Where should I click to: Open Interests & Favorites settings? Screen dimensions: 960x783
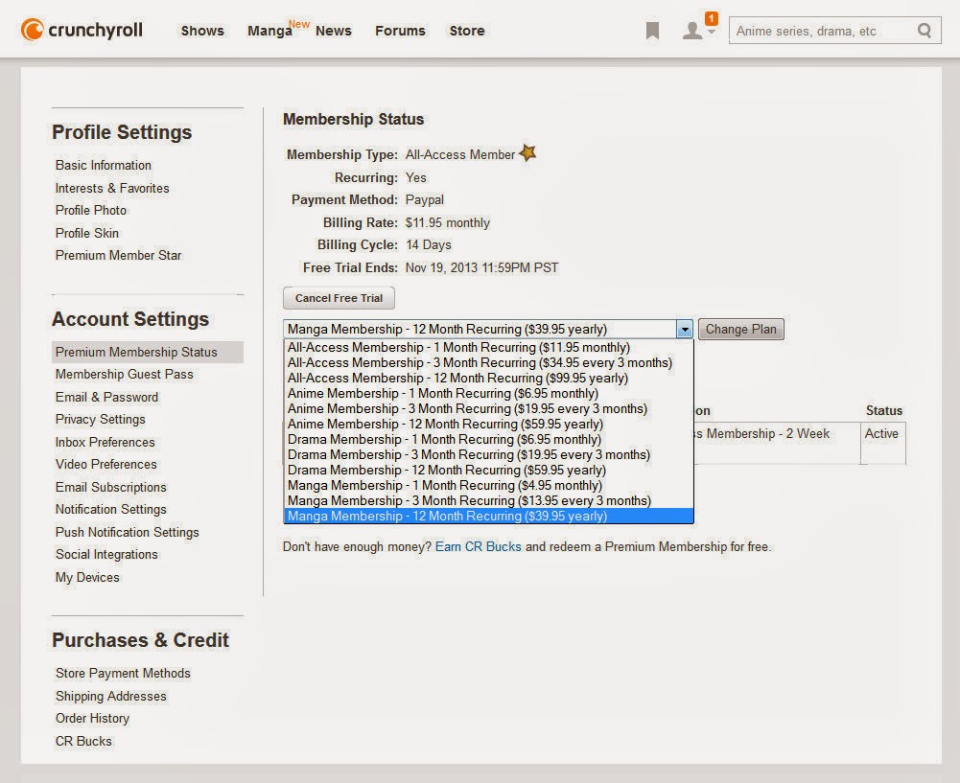(112, 188)
